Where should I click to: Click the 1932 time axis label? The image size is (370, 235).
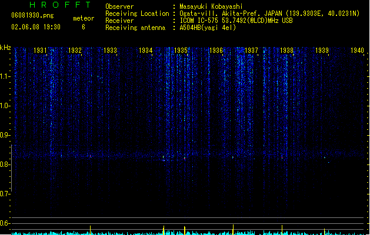pos(75,50)
